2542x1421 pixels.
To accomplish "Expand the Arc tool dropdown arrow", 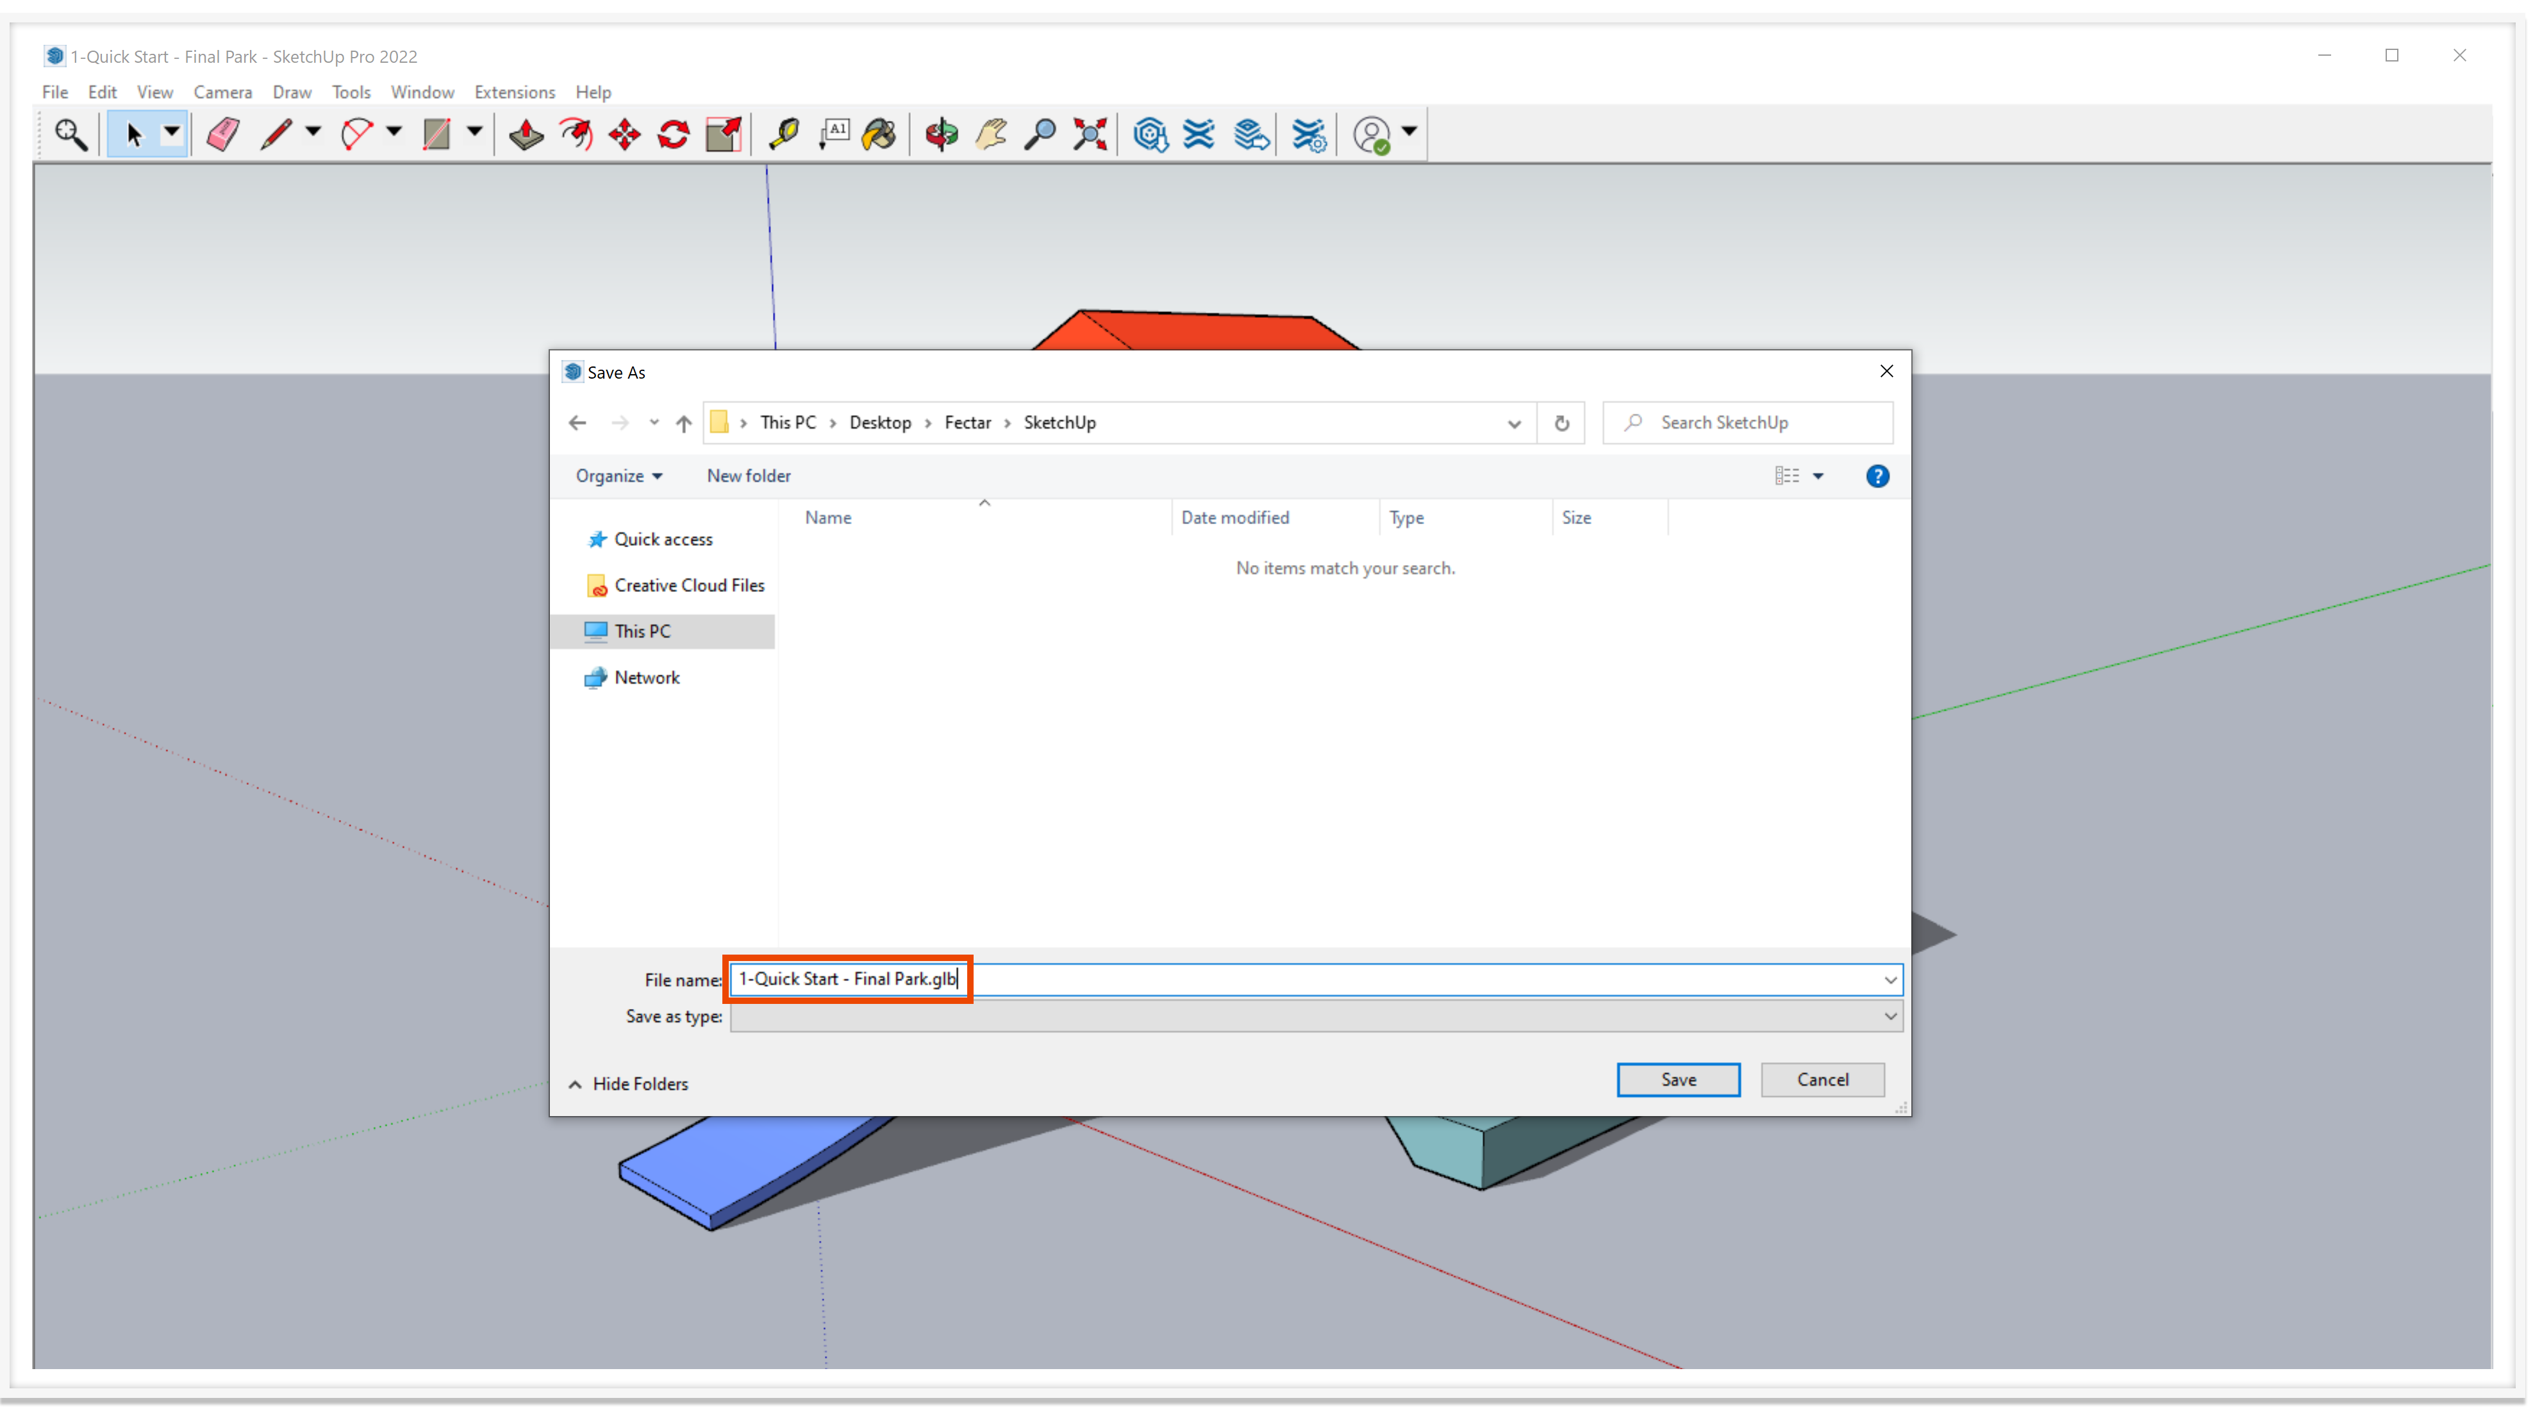I will [394, 132].
